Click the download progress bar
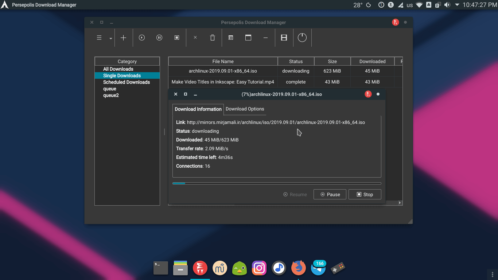Image resolution: width=498 pixels, height=280 pixels. coord(277,183)
